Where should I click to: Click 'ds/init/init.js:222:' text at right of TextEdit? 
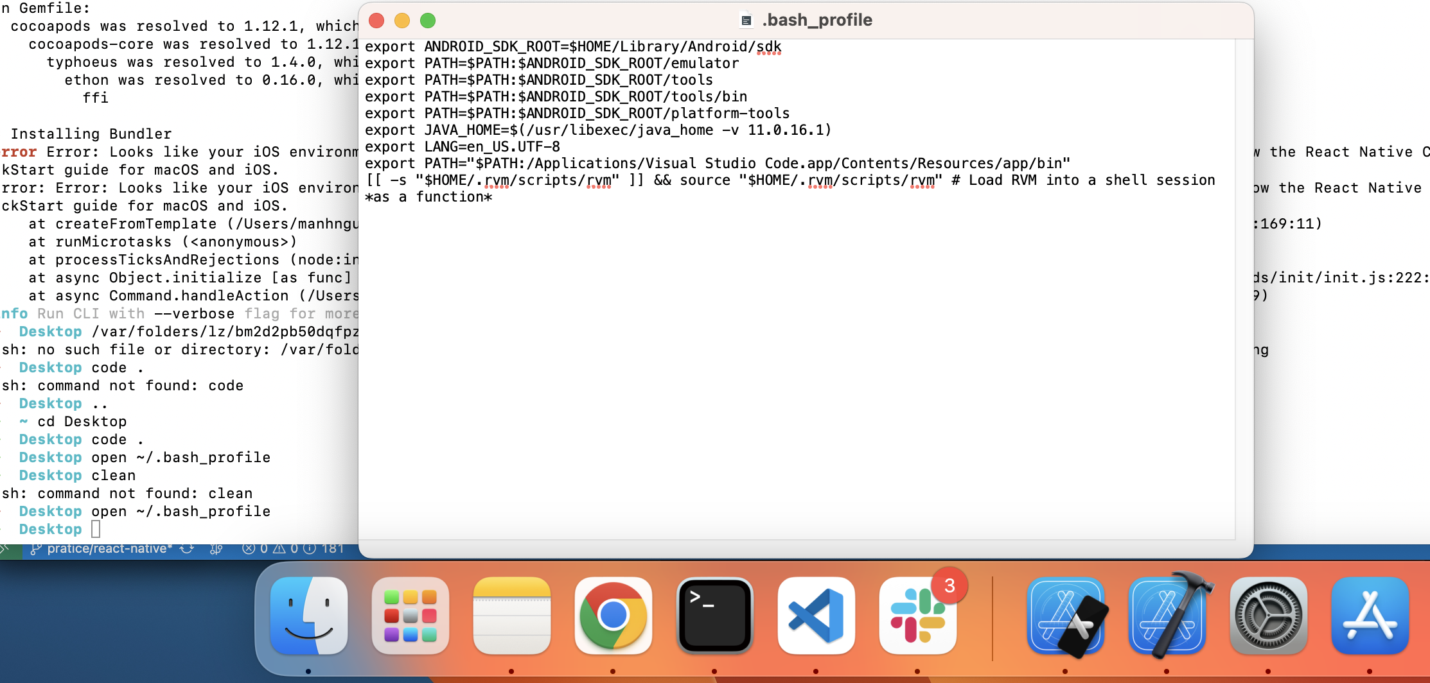(x=1341, y=278)
